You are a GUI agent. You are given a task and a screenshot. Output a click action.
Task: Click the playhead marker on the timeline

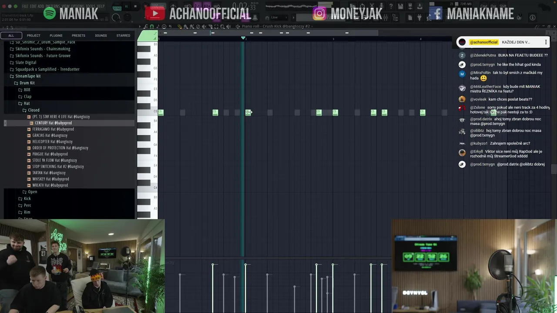pos(243,38)
